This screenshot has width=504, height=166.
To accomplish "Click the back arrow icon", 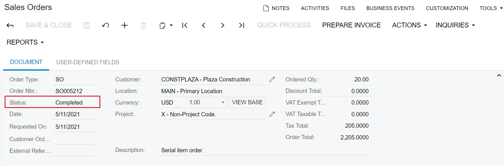I will coord(10,25).
